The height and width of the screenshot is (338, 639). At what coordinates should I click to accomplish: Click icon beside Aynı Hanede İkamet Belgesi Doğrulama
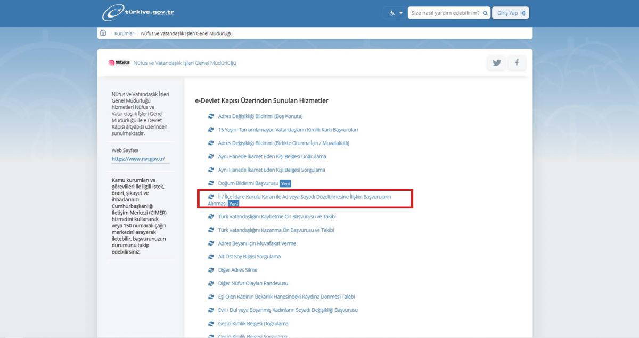(x=211, y=157)
